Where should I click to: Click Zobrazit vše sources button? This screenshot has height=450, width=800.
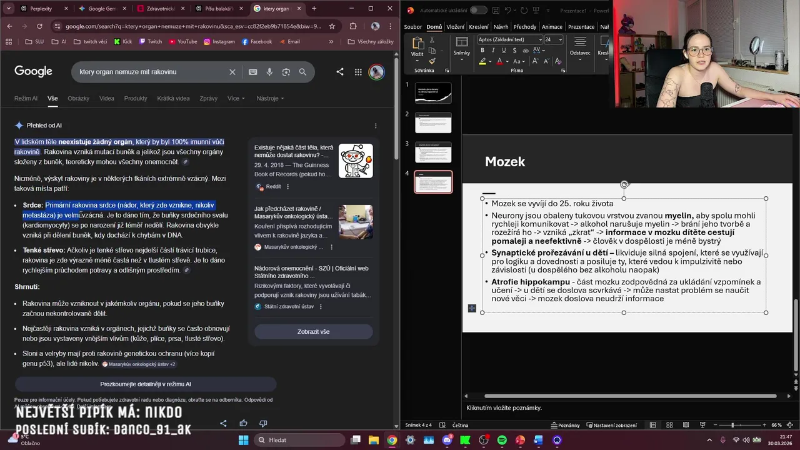point(313,331)
